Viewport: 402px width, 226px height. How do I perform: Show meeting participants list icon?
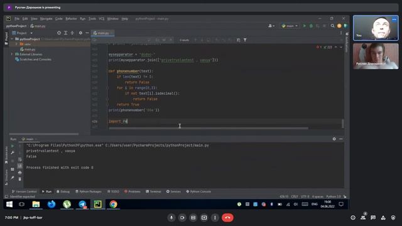point(363,218)
